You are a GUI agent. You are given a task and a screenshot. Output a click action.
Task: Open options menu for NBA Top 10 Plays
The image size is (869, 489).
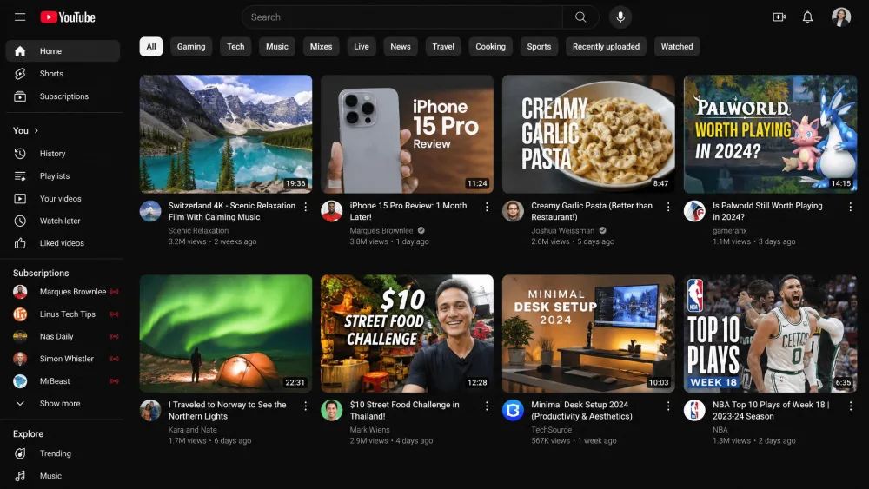click(850, 406)
